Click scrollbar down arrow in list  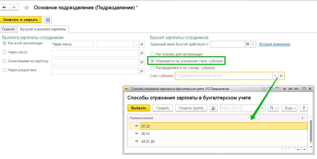(x=311, y=147)
